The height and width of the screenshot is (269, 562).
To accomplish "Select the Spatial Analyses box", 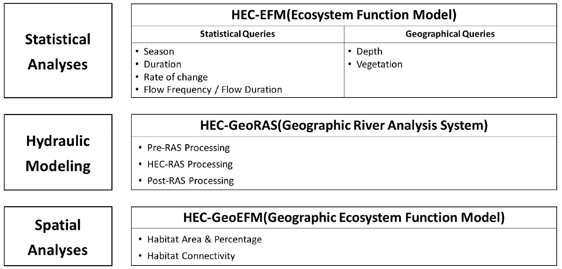I will (58, 236).
